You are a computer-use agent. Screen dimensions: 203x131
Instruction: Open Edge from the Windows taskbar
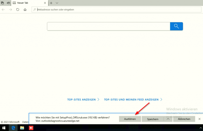point(13,128)
